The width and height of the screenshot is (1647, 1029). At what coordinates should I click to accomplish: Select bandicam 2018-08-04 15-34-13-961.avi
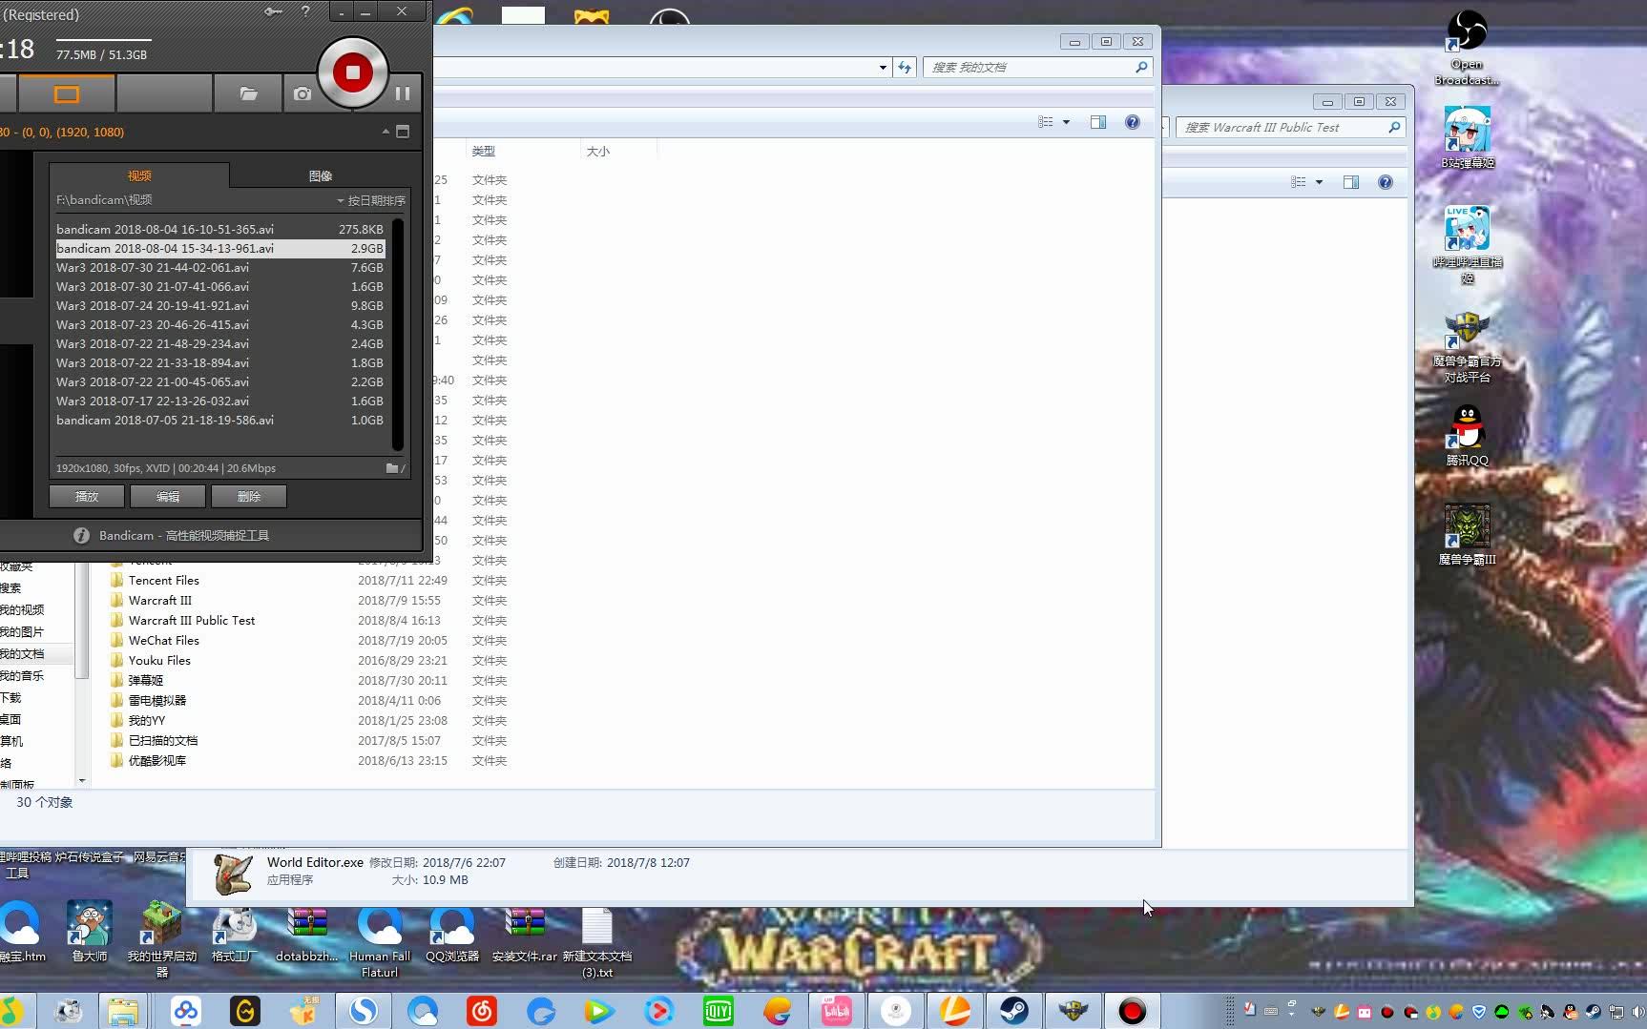point(219,248)
